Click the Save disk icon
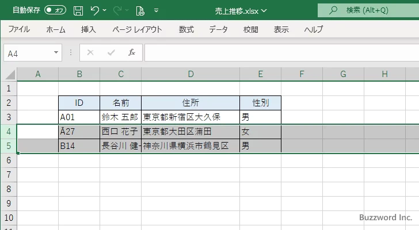The image size is (419, 230). (x=78, y=11)
